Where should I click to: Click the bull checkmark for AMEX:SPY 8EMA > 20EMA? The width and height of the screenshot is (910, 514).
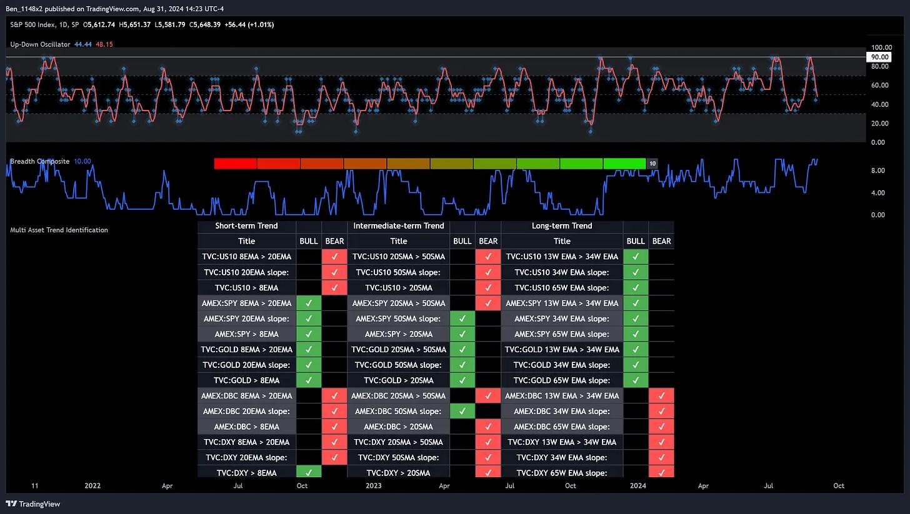[x=309, y=303]
